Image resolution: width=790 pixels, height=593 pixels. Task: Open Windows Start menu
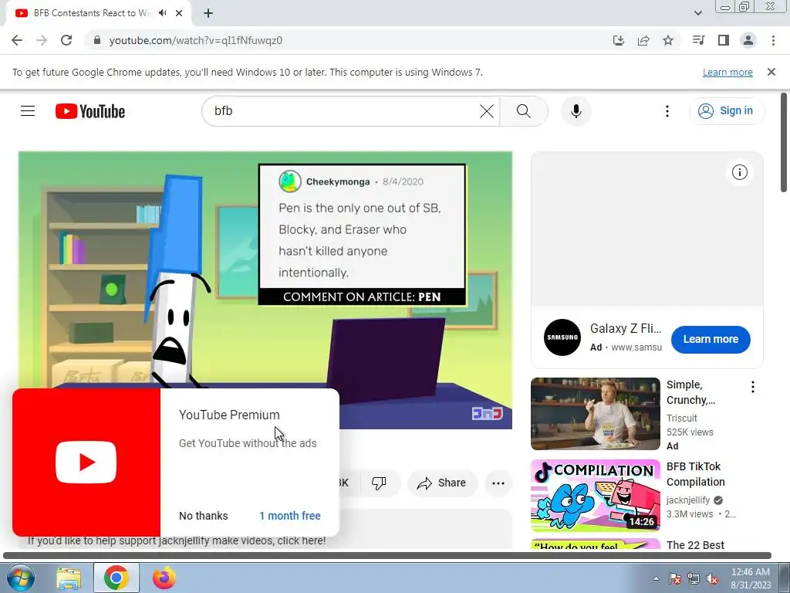[20, 578]
